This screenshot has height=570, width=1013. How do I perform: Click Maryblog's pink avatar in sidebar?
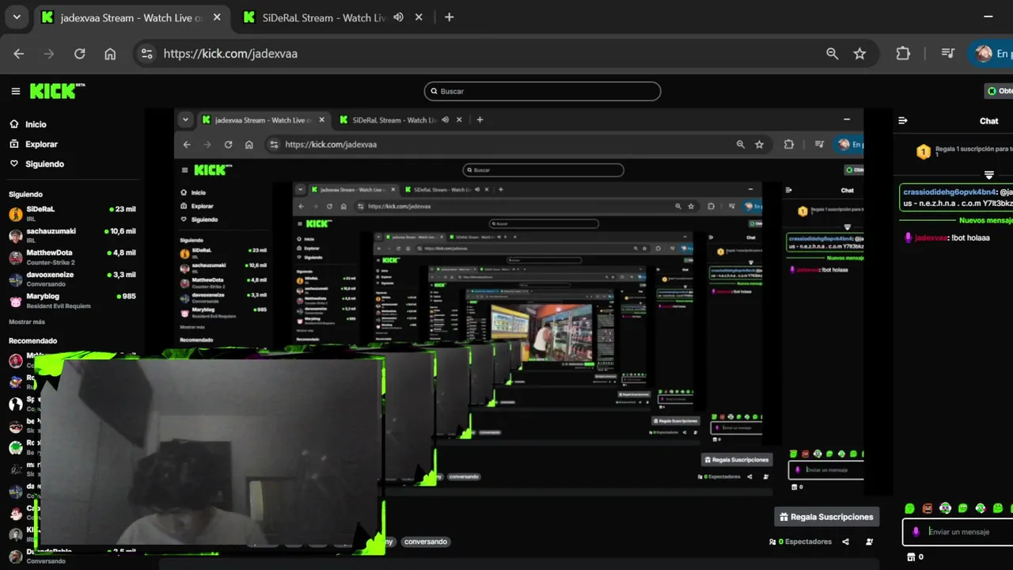click(15, 301)
